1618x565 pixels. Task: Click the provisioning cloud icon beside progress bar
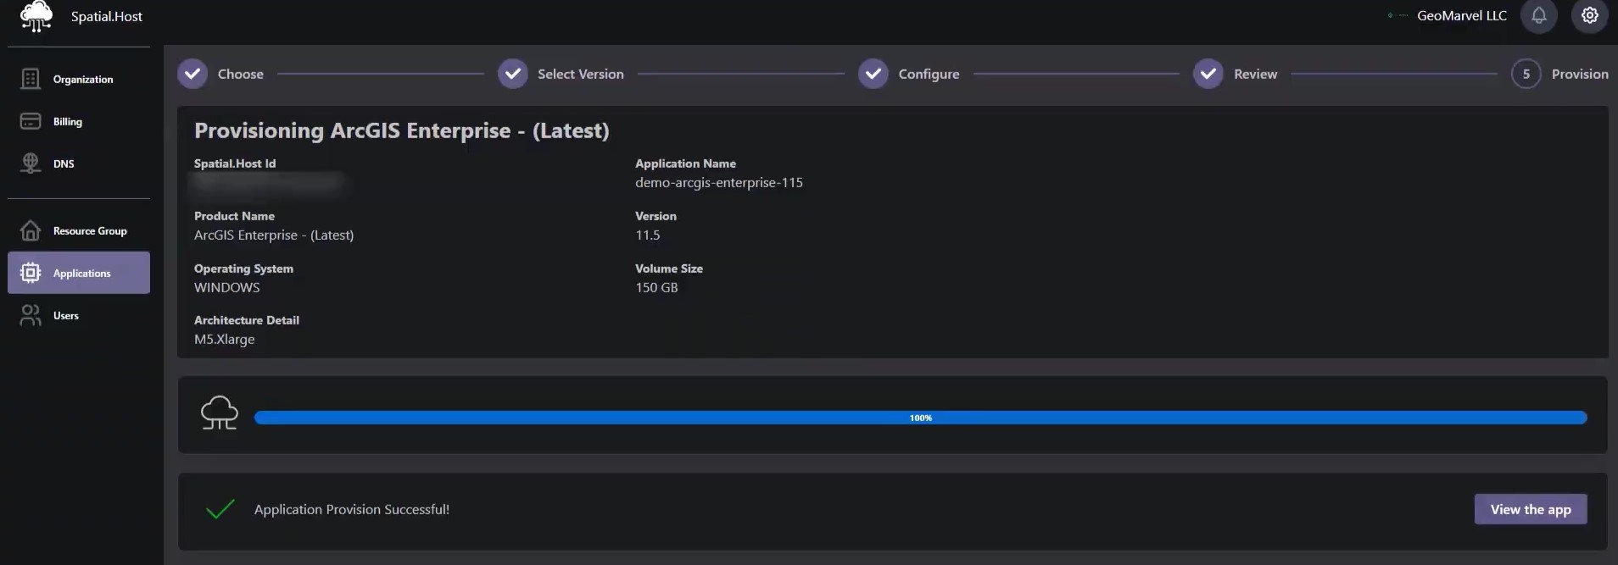[x=219, y=413]
